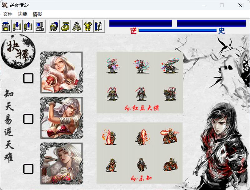The width and height of the screenshot is (250, 190).
Task: Open the 情报 menu
Action: point(37,14)
